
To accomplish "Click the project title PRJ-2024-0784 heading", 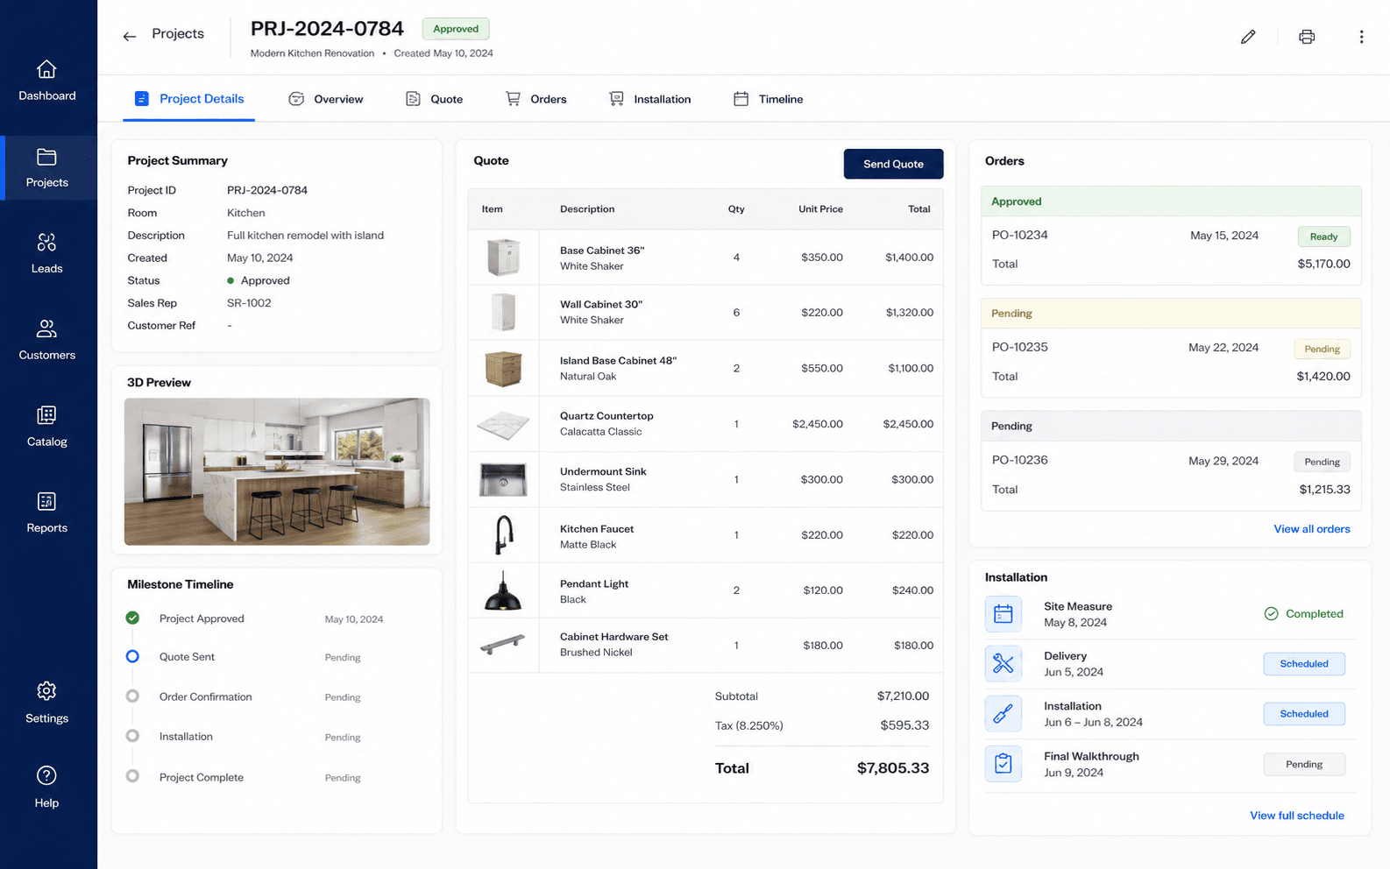I will 327,29.
